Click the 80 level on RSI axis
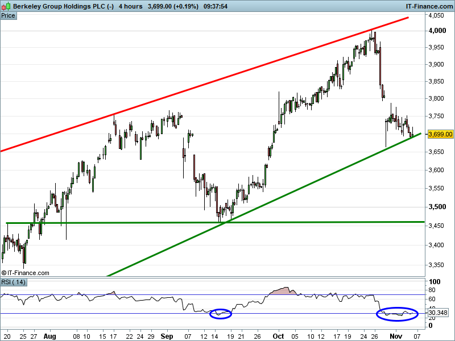Image resolution: width=455 pixels, height=341 pixels. (x=432, y=290)
